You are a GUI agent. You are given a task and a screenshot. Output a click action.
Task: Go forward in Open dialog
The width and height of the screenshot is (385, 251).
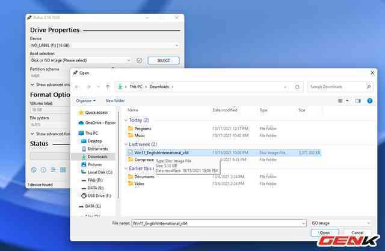[x=88, y=87]
